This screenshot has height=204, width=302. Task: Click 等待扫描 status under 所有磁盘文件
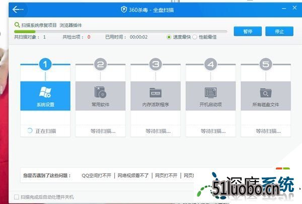click(x=268, y=131)
